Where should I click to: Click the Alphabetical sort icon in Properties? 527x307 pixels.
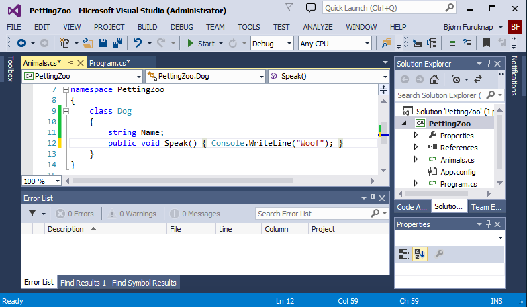[x=420, y=254]
